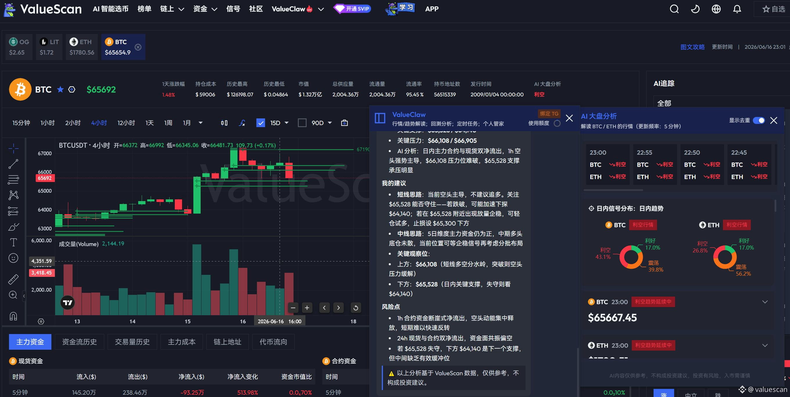Check the 90D checkbox

(302, 123)
